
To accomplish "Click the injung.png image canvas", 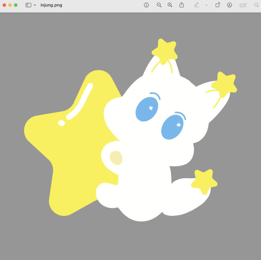I will (x=130, y=136).
